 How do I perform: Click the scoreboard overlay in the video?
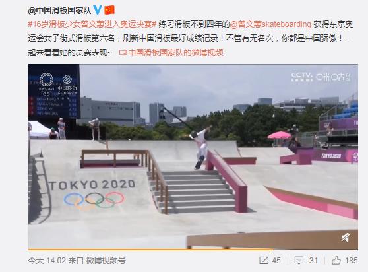tap(54, 92)
